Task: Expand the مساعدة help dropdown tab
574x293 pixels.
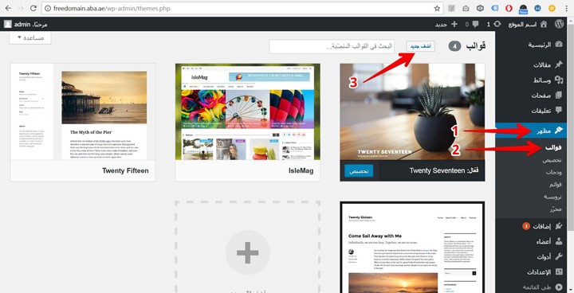Action: 30,37
